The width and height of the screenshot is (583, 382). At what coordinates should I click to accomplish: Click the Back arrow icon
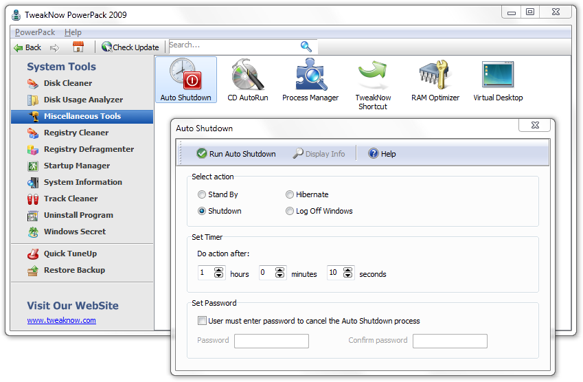[19, 47]
